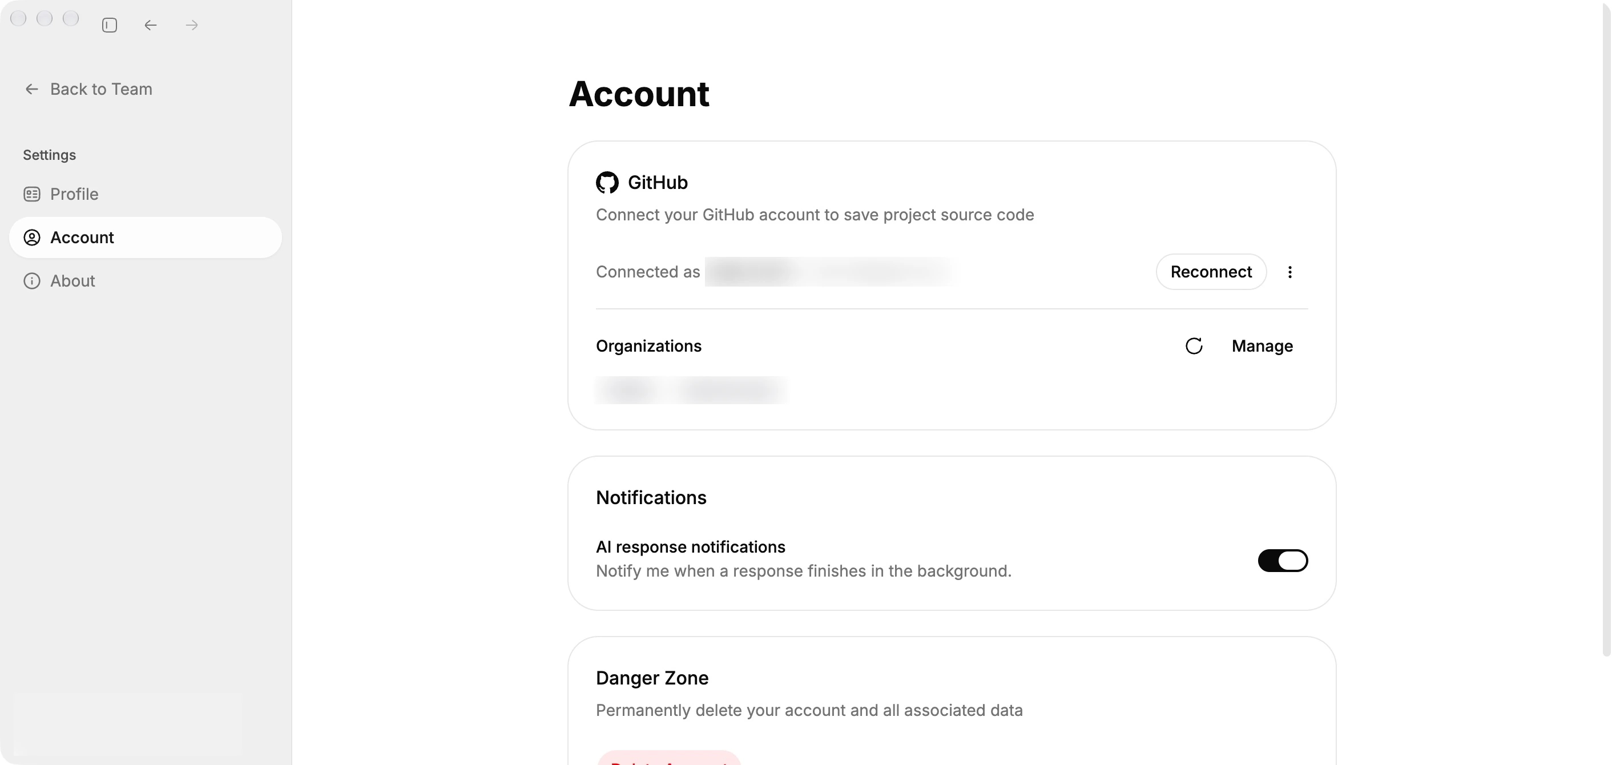Go back using the left arrow
This screenshot has width=1612, height=765.
coord(150,25)
